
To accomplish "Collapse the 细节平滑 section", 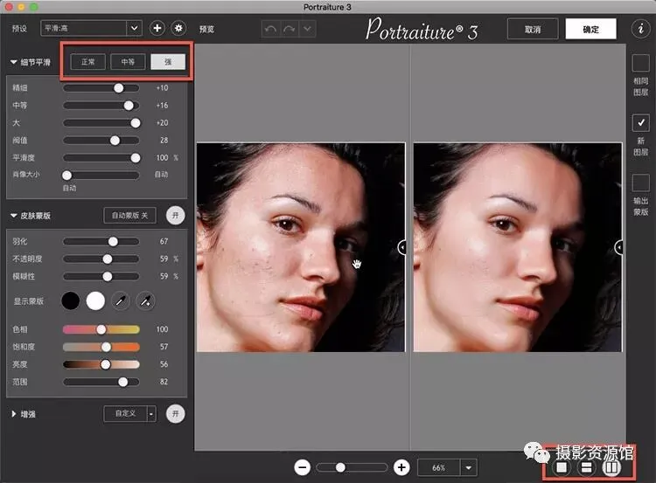I will click(14, 62).
